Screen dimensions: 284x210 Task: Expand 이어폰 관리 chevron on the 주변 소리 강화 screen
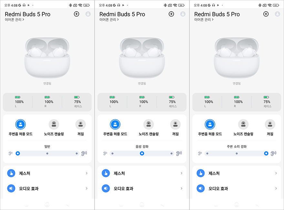point(213,19)
